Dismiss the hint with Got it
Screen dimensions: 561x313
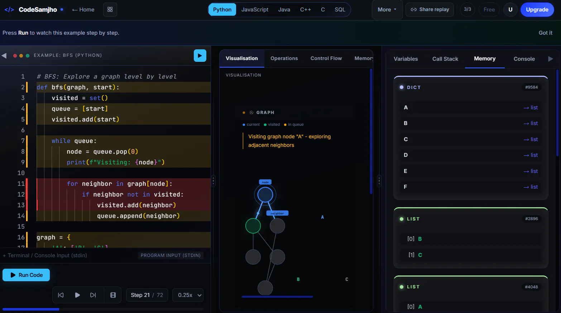point(545,33)
